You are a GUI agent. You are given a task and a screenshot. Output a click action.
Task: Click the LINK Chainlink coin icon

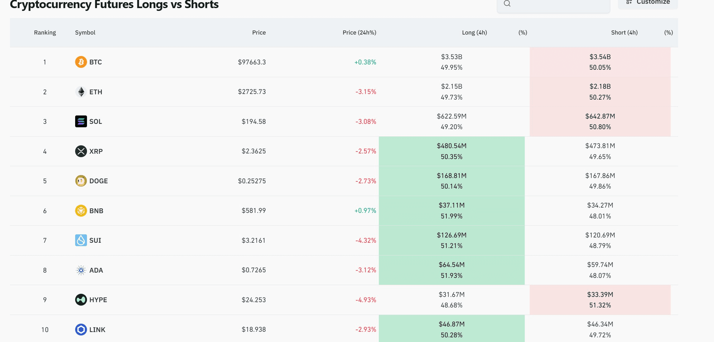pos(81,330)
